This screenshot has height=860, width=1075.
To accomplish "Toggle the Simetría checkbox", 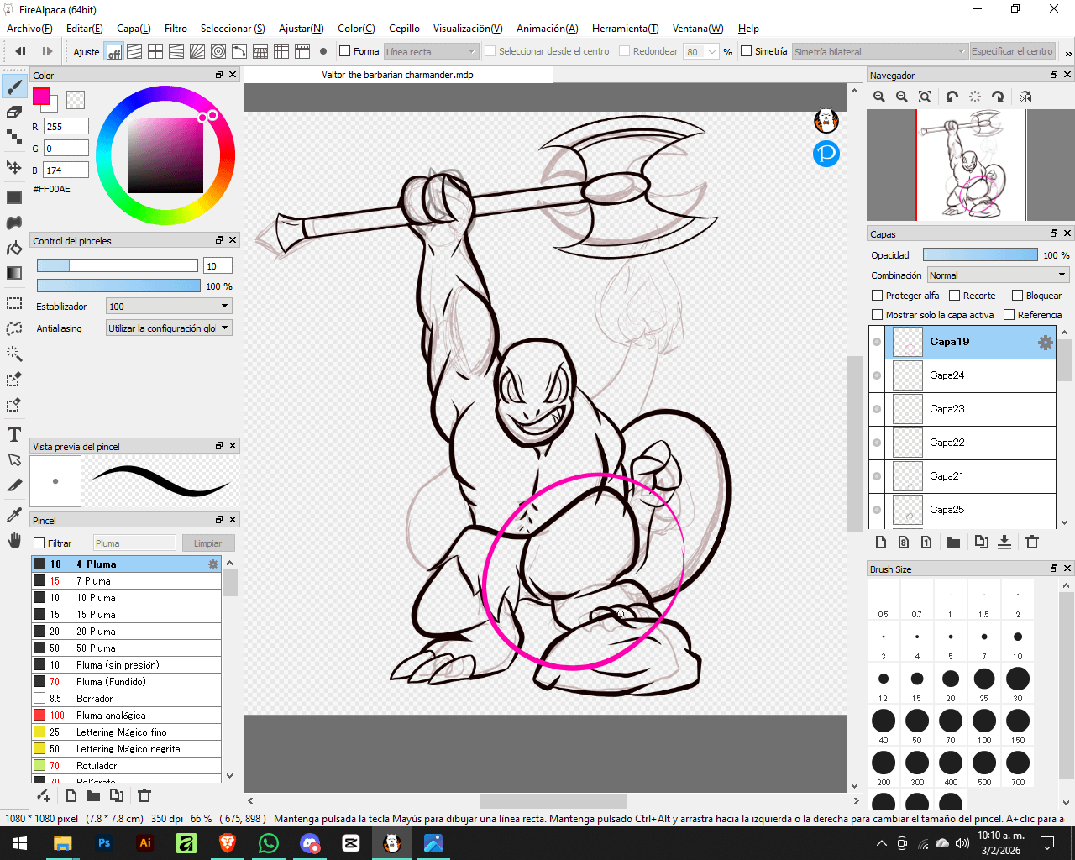I will (x=746, y=51).
